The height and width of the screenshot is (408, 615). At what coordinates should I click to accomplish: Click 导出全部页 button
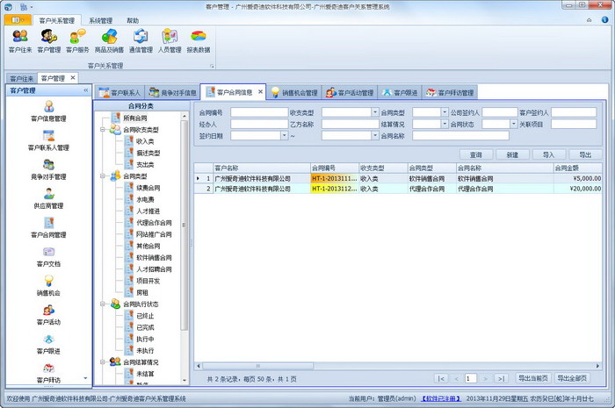point(572,378)
